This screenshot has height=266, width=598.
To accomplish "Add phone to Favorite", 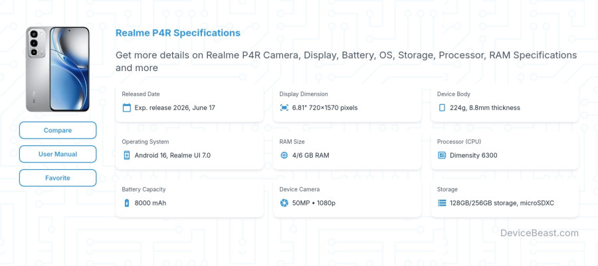I will tap(58, 178).
